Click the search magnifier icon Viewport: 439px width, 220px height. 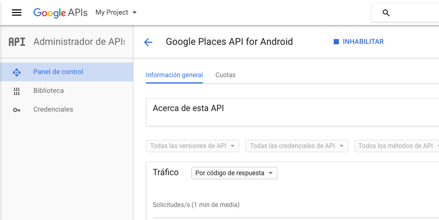pos(386,13)
